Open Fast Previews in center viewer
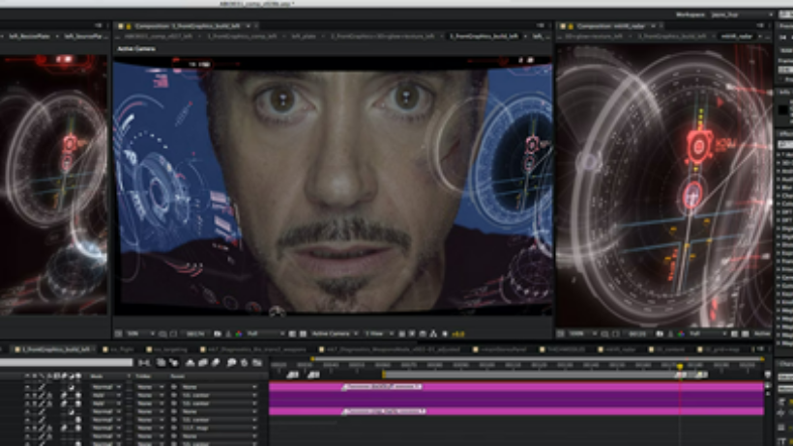Image resolution: width=793 pixels, height=446 pixels. 412,334
